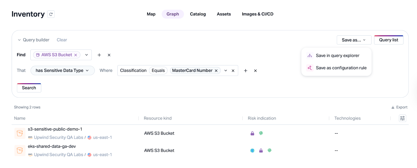This screenshot has height=168, width=417.
Task: Add a condition to the Find row
Action: tap(99, 55)
